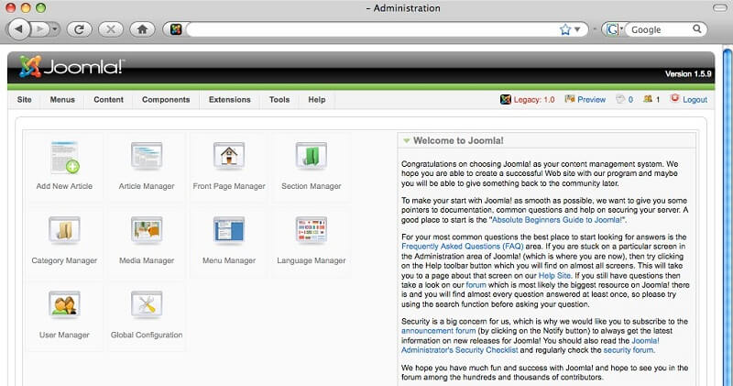Image resolution: width=733 pixels, height=386 pixels.
Task: Click the Joomla! logo in header
Action: click(x=71, y=66)
